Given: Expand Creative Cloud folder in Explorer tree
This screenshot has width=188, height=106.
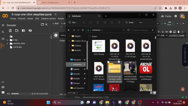Looking at the screenshot, I should [69, 41].
